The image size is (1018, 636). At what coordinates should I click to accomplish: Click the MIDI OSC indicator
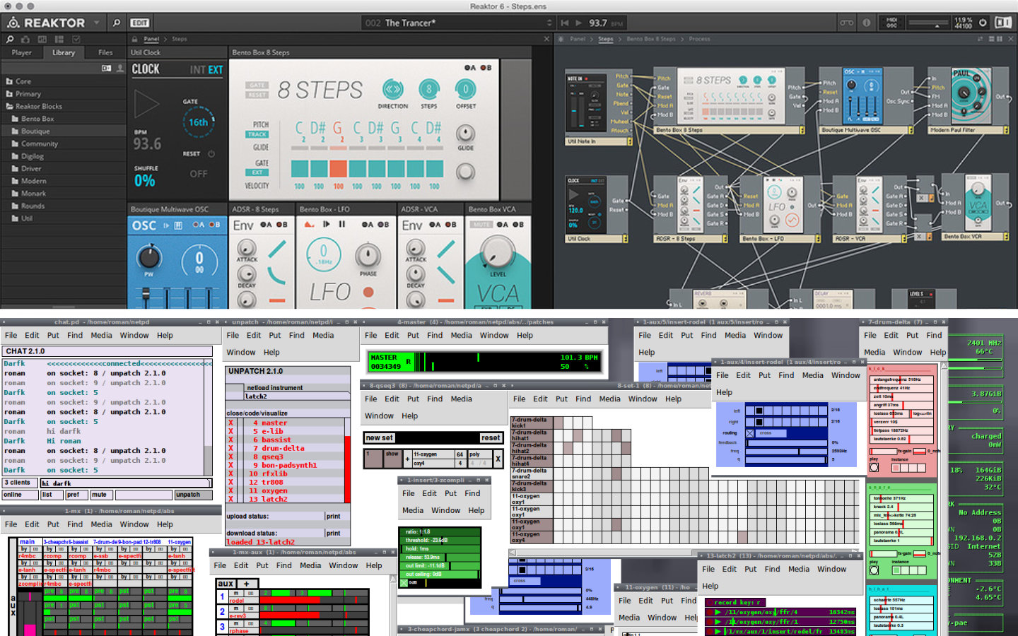pos(891,23)
